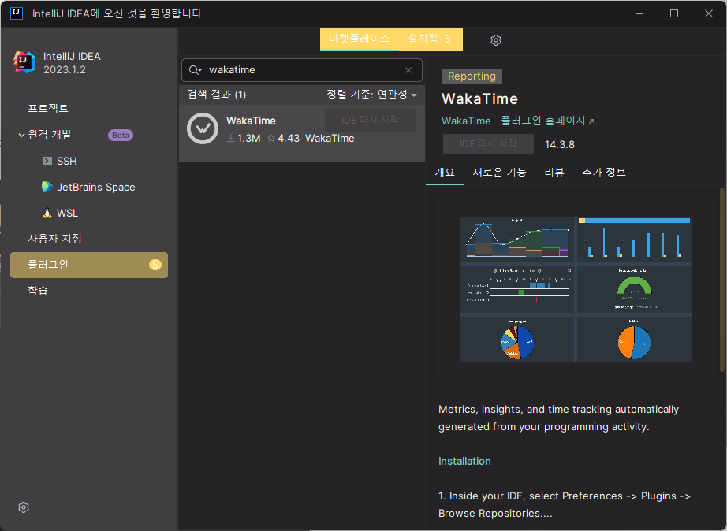The width and height of the screenshot is (727, 531).
Task: Clear the wakatime search text
Action: (408, 70)
